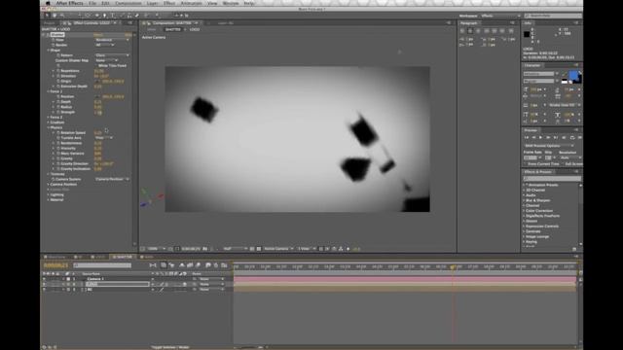This screenshot has width=623, height=350.
Task: Select the Zoom tool in toolbar
Action: (x=62, y=16)
